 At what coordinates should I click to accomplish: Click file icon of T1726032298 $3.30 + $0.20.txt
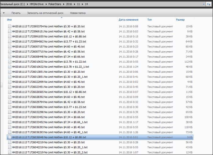9,112
